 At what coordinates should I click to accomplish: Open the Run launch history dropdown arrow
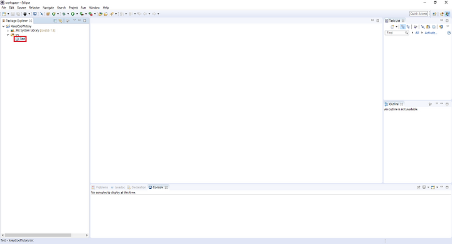77,14
